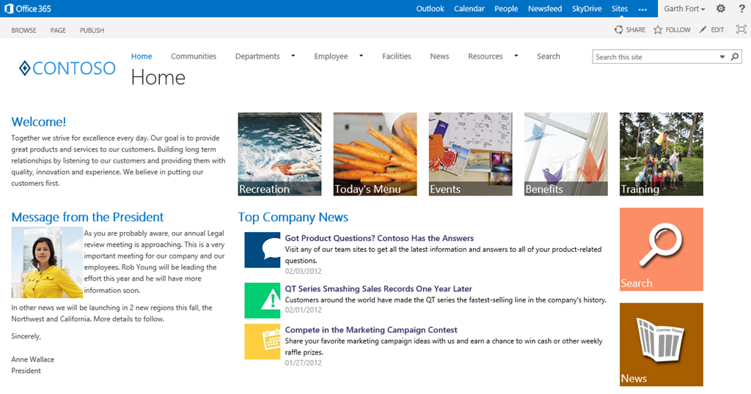Click the President's photo
Screen dimensions: 751x394
click(x=47, y=262)
